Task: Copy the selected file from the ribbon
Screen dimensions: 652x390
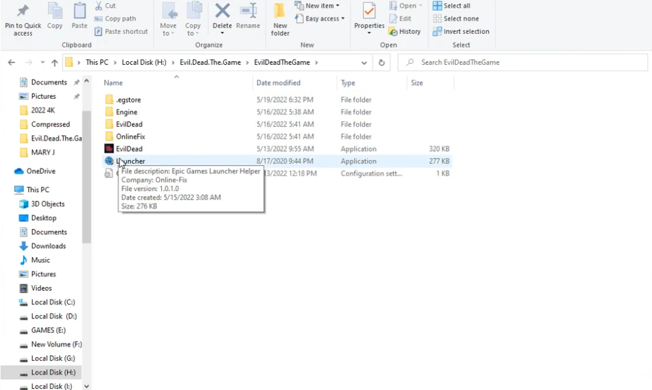Action: click(x=55, y=17)
